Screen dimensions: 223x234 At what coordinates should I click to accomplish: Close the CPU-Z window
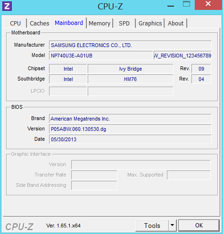208,5
